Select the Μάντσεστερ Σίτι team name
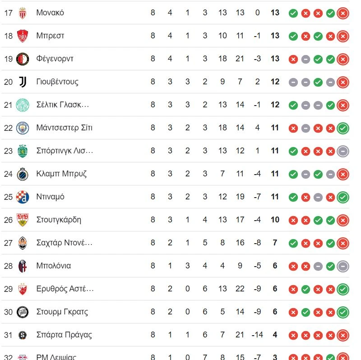 point(64,128)
